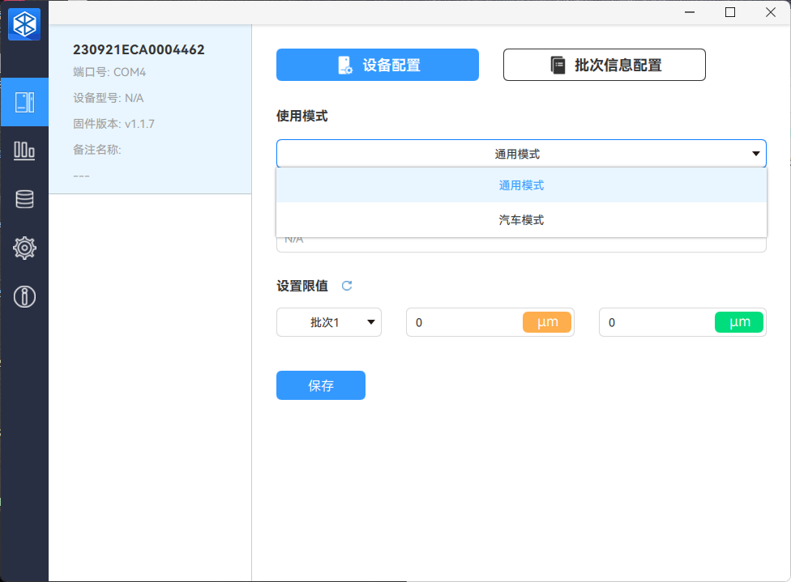Screen dimensions: 791x582
Task: Open the device panel sidebar icon
Action: click(x=24, y=102)
